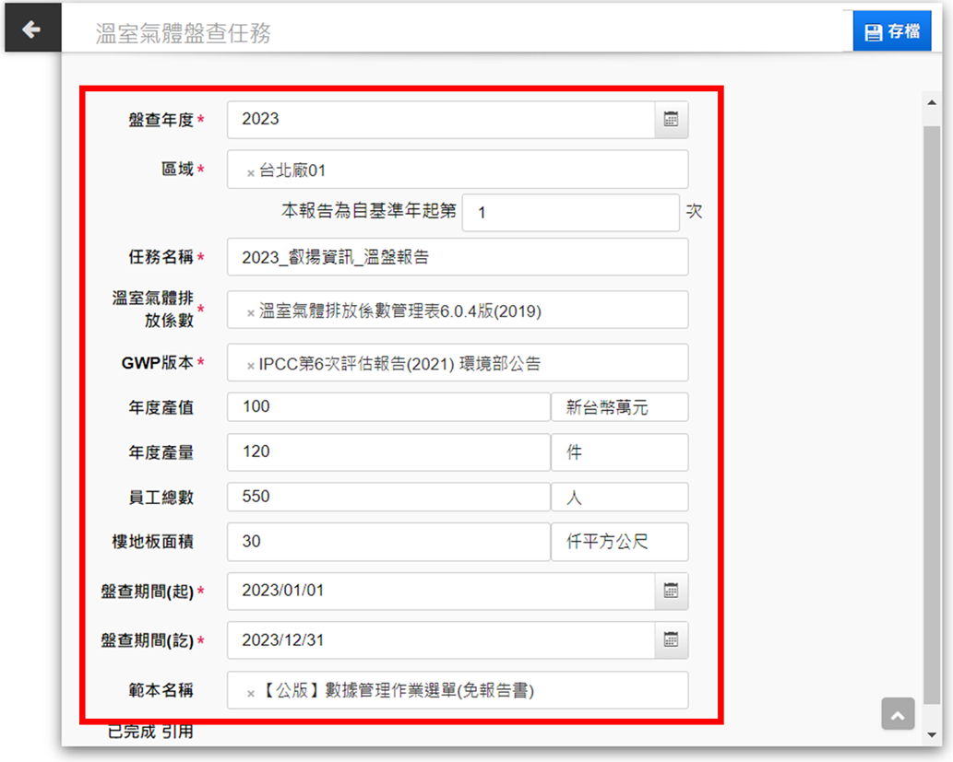Open calendar picker for 盤查年度
The height and width of the screenshot is (762, 953).
[671, 119]
